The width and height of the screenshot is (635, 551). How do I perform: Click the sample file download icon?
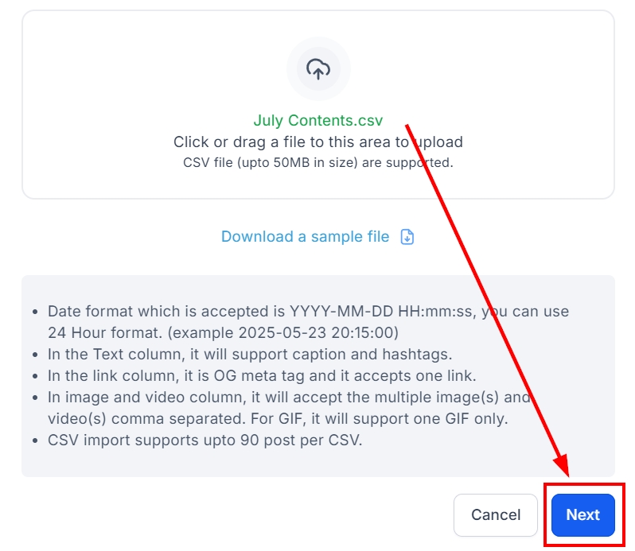coord(407,237)
